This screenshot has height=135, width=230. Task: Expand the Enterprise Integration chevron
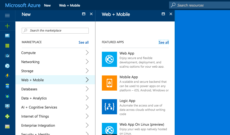pyautogui.click(x=87, y=125)
